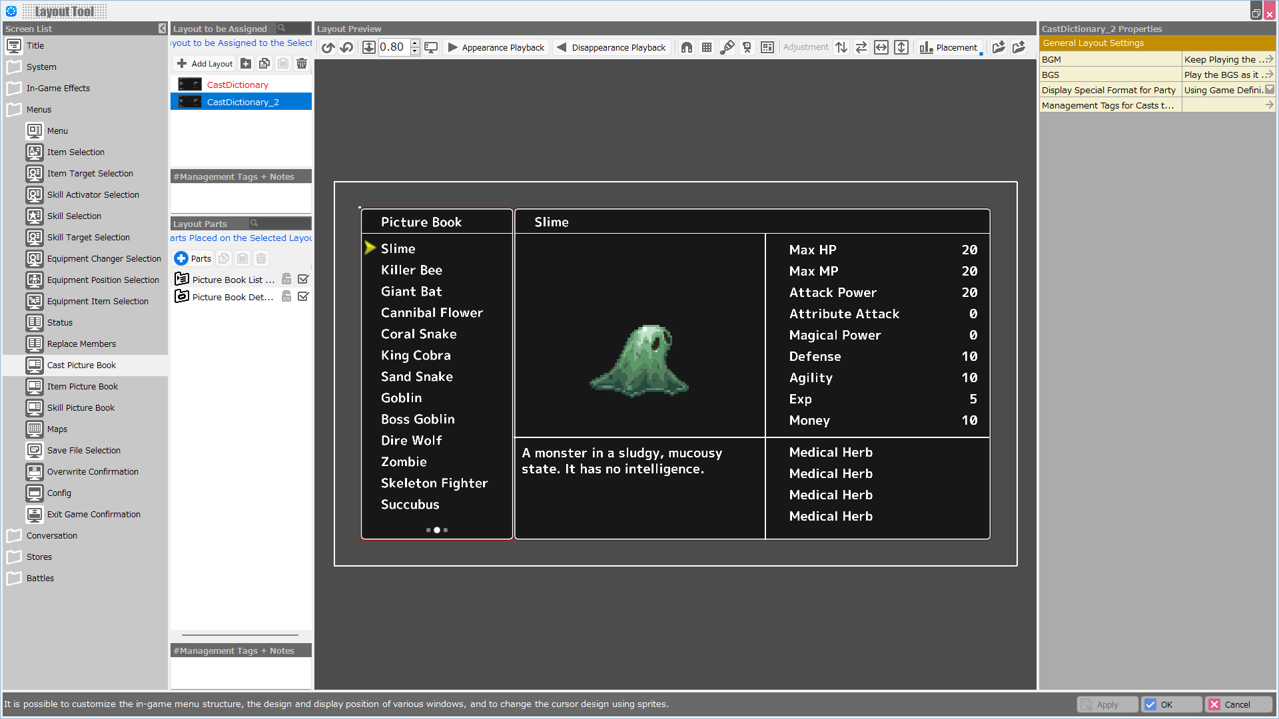Select the CastDictionary layout entry
1279x719 pixels.
(237, 85)
